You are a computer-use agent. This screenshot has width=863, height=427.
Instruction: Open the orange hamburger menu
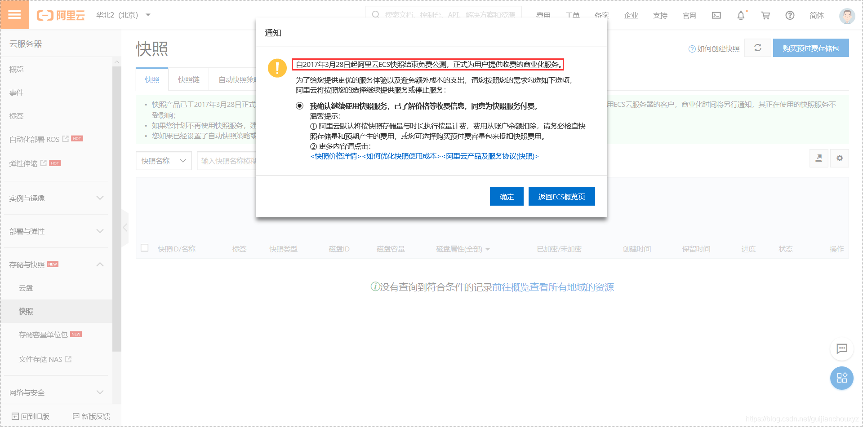tap(14, 15)
